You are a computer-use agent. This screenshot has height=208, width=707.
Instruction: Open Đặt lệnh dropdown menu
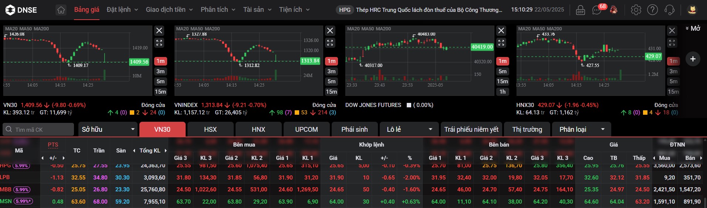(122, 10)
